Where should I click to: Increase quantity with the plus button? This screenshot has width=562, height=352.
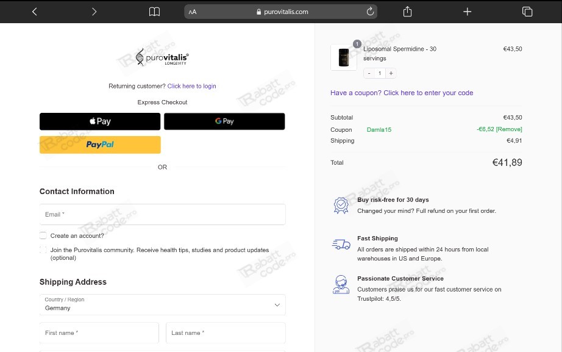[391, 73]
